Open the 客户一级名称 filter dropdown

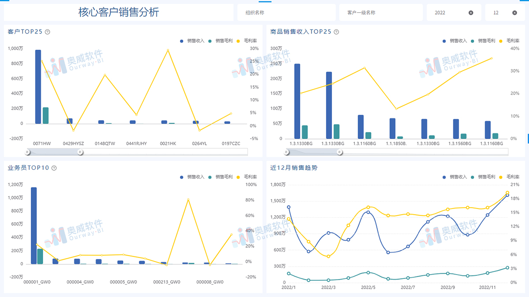click(381, 12)
